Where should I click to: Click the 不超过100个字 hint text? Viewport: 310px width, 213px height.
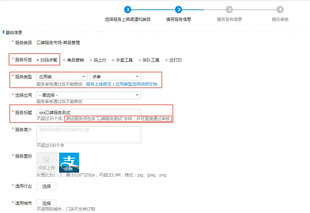[50, 145]
